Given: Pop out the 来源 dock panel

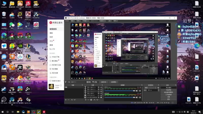Looking at the screenshot, I should pyautogui.click(x=102, y=85).
